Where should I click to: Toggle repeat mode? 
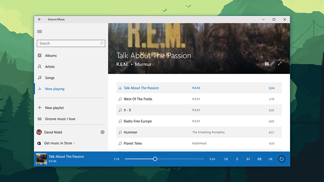pyautogui.click(x=281, y=159)
